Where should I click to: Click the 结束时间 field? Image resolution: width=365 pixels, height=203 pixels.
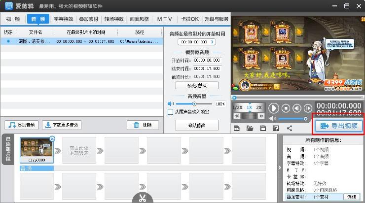(x=207, y=68)
